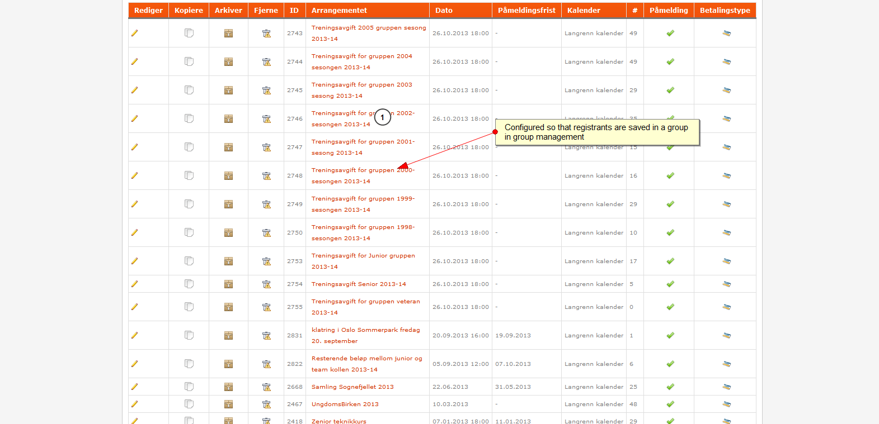Toggle registration checkmark for event 2744
The height and width of the screenshot is (424, 879).
(x=670, y=61)
